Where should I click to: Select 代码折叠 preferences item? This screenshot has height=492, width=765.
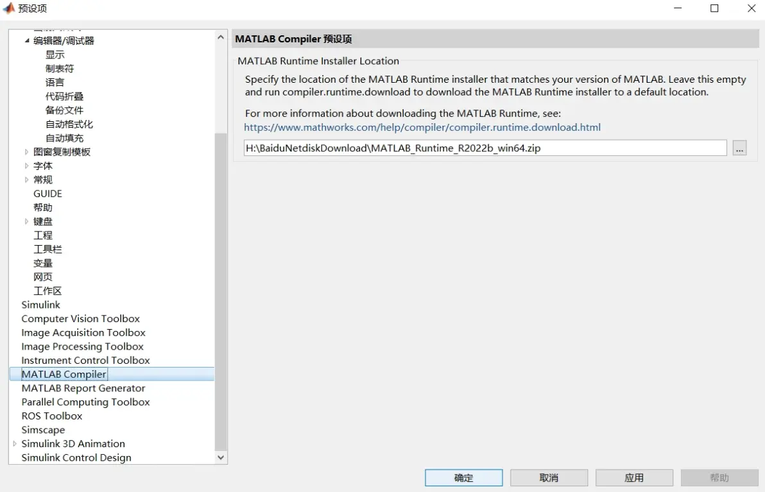click(64, 97)
